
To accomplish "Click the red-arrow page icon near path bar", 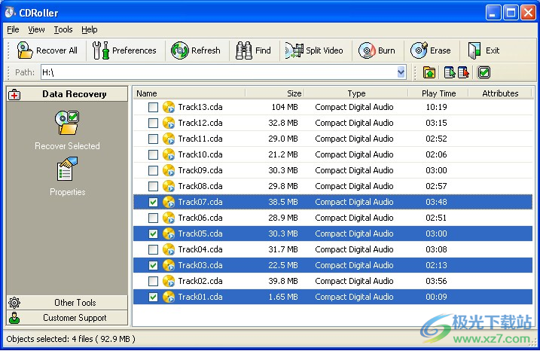I will [x=463, y=72].
